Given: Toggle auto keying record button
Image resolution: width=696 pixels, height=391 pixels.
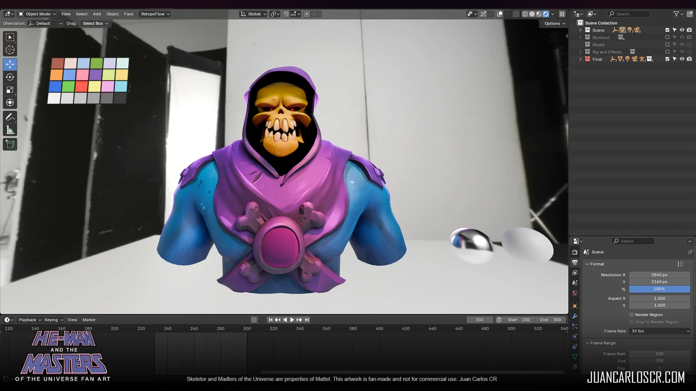Looking at the screenshot, I should coord(254,320).
